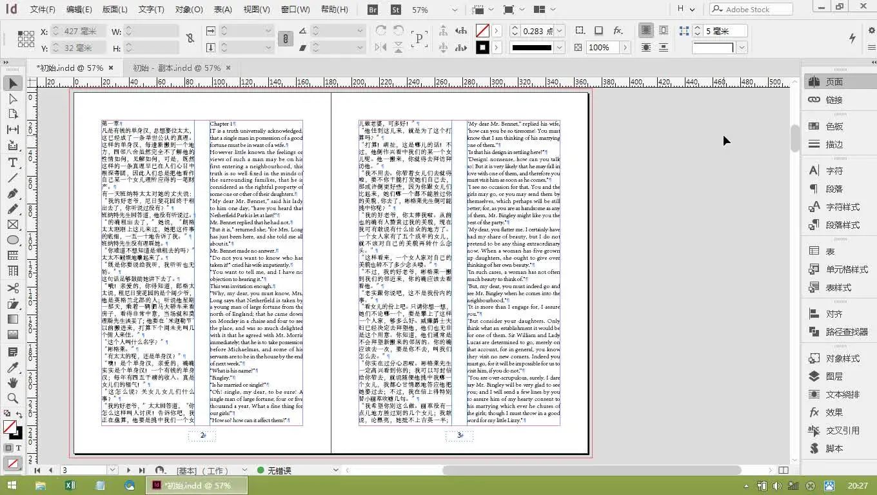
Task: Toggle formatting affects text (T) button
Action: coord(19,448)
